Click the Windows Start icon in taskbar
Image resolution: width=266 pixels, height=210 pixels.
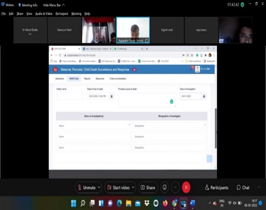(73, 203)
